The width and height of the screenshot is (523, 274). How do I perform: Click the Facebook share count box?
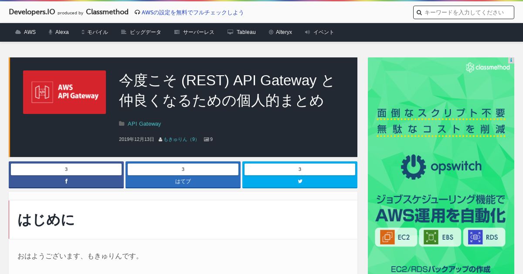pyautogui.click(x=66, y=169)
